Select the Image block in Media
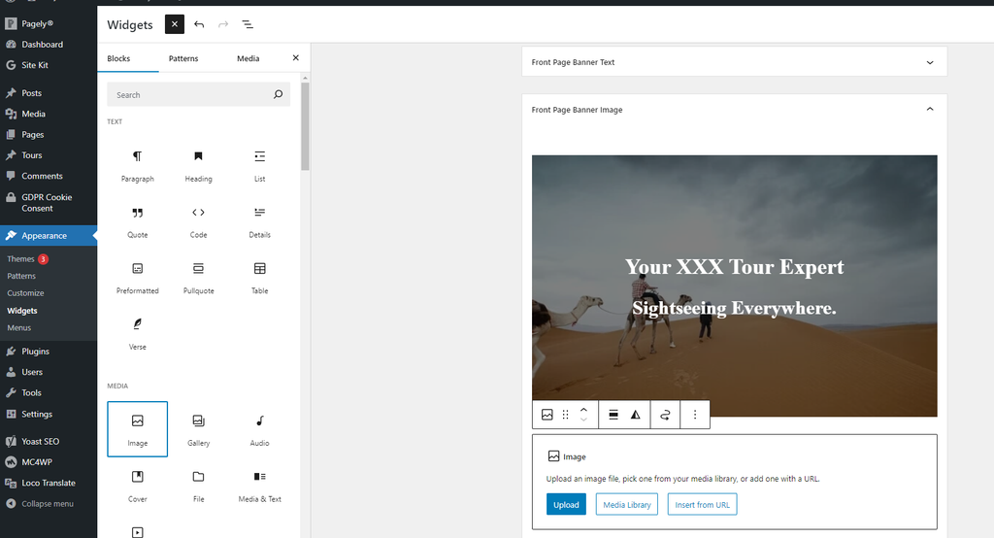This screenshot has width=994, height=538. point(138,429)
